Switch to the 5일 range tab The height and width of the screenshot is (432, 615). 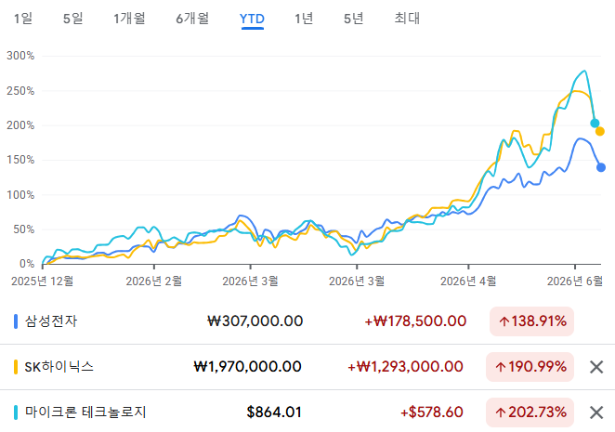point(73,19)
